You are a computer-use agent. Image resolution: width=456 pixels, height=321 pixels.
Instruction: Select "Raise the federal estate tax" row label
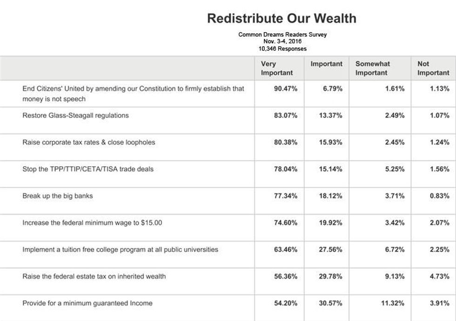coord(94,276)
